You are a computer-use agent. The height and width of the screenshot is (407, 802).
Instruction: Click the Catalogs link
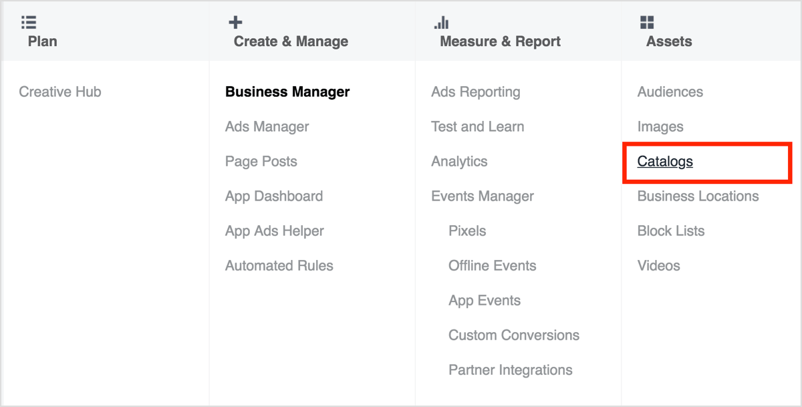(665, 162)
